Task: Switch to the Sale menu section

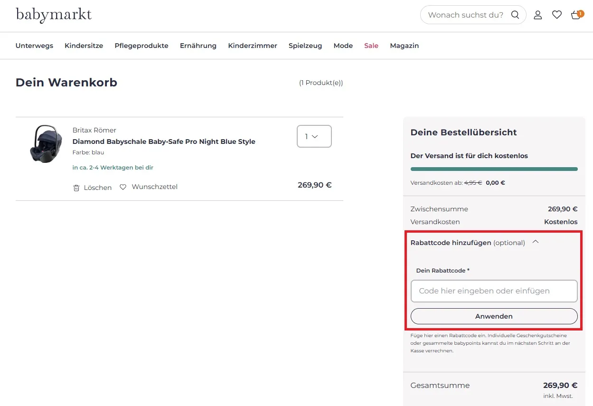Action: 371,46
